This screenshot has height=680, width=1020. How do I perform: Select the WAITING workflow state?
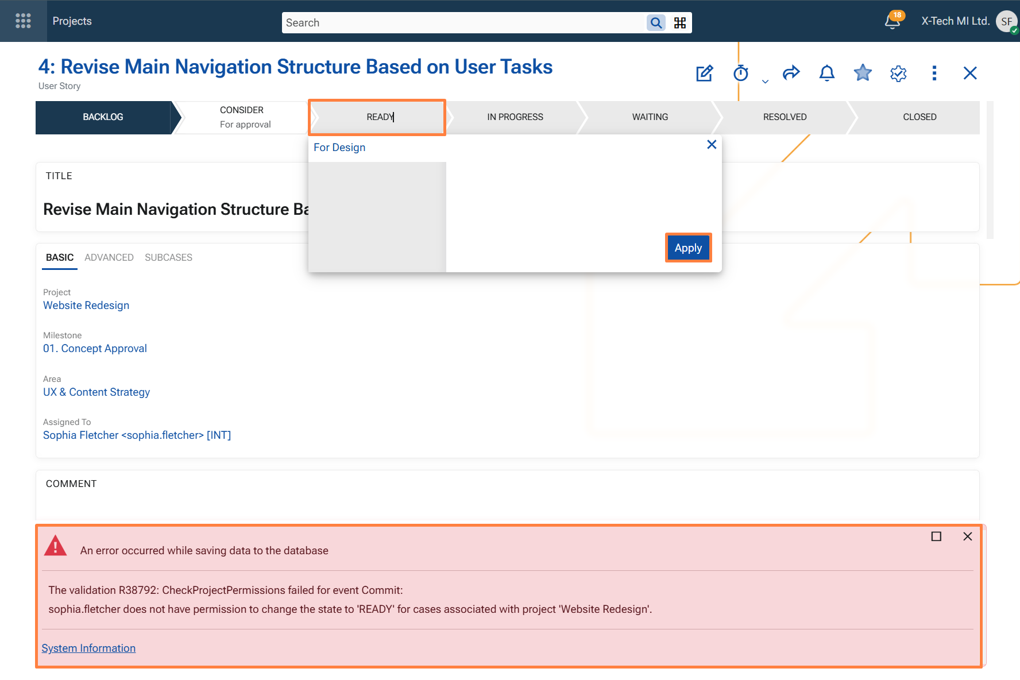tap(650, 117)
